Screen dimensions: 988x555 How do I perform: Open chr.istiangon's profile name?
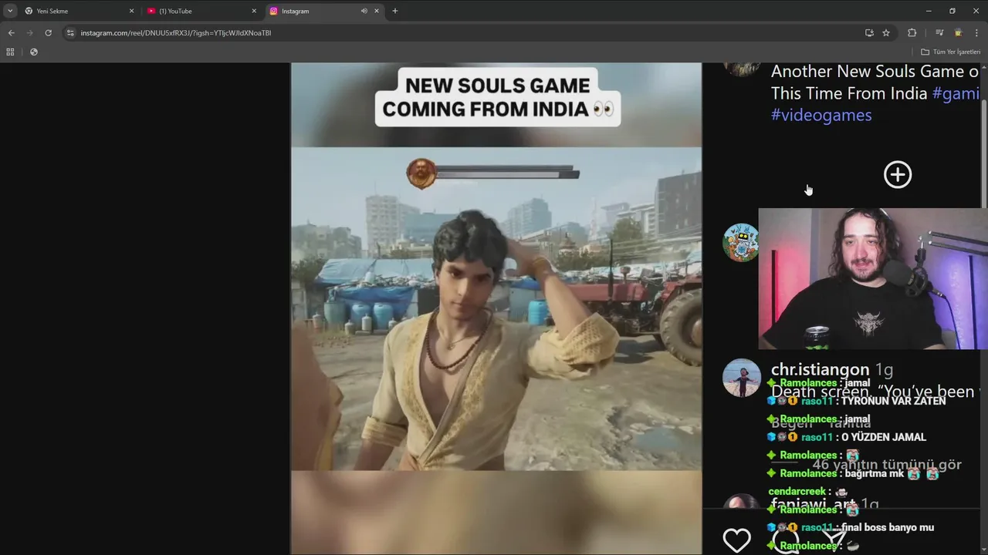pyautogui.click(x=820, y=369)
